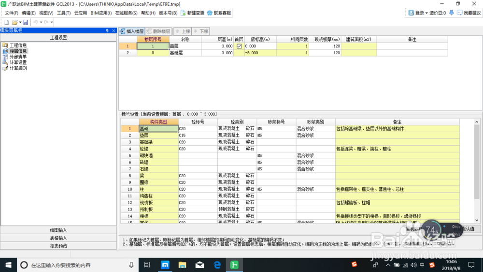Expand the 报表预览 section
Screen dimensions: 483x272
(58, 246)
